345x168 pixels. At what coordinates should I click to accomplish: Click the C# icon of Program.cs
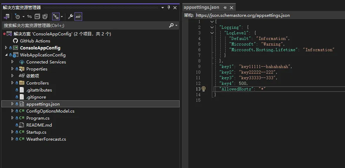click(21, 118)
